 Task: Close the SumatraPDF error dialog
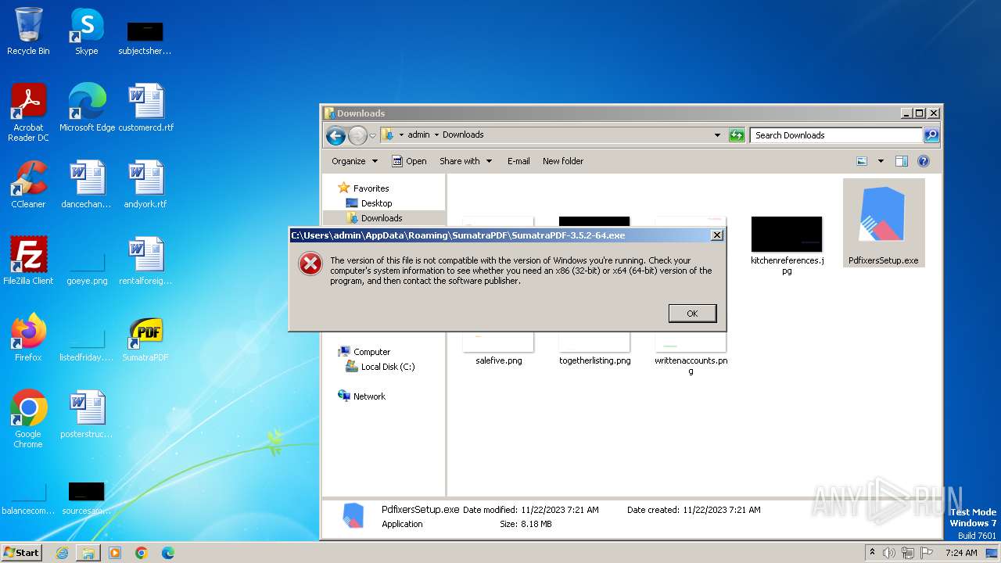[716, 235]
